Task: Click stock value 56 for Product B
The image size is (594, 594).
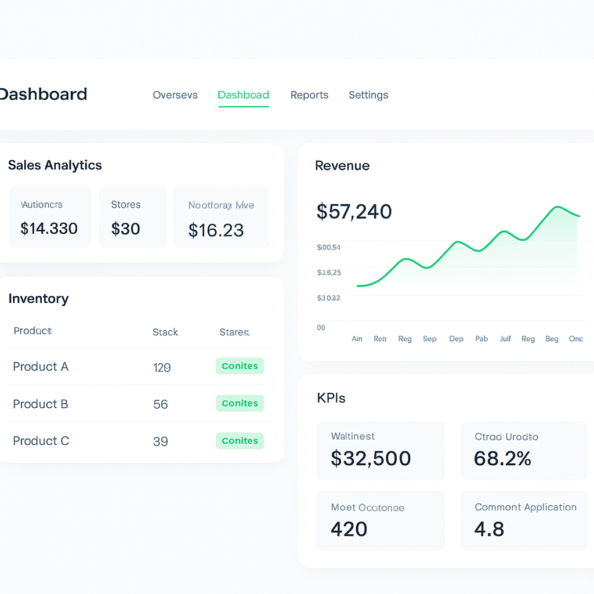Action: [161, 404]
